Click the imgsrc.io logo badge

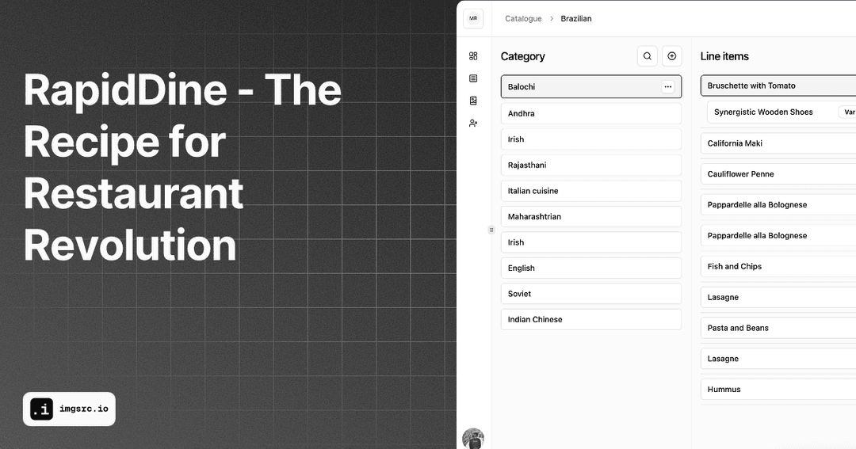click(69, 409)
